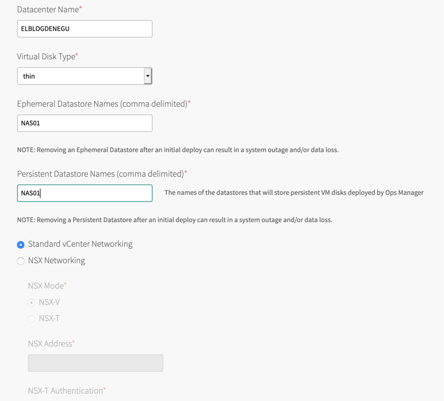Select the NSX-T mode radio button
The width and height of the screenshot is (444, 401).
coord(31,318)
